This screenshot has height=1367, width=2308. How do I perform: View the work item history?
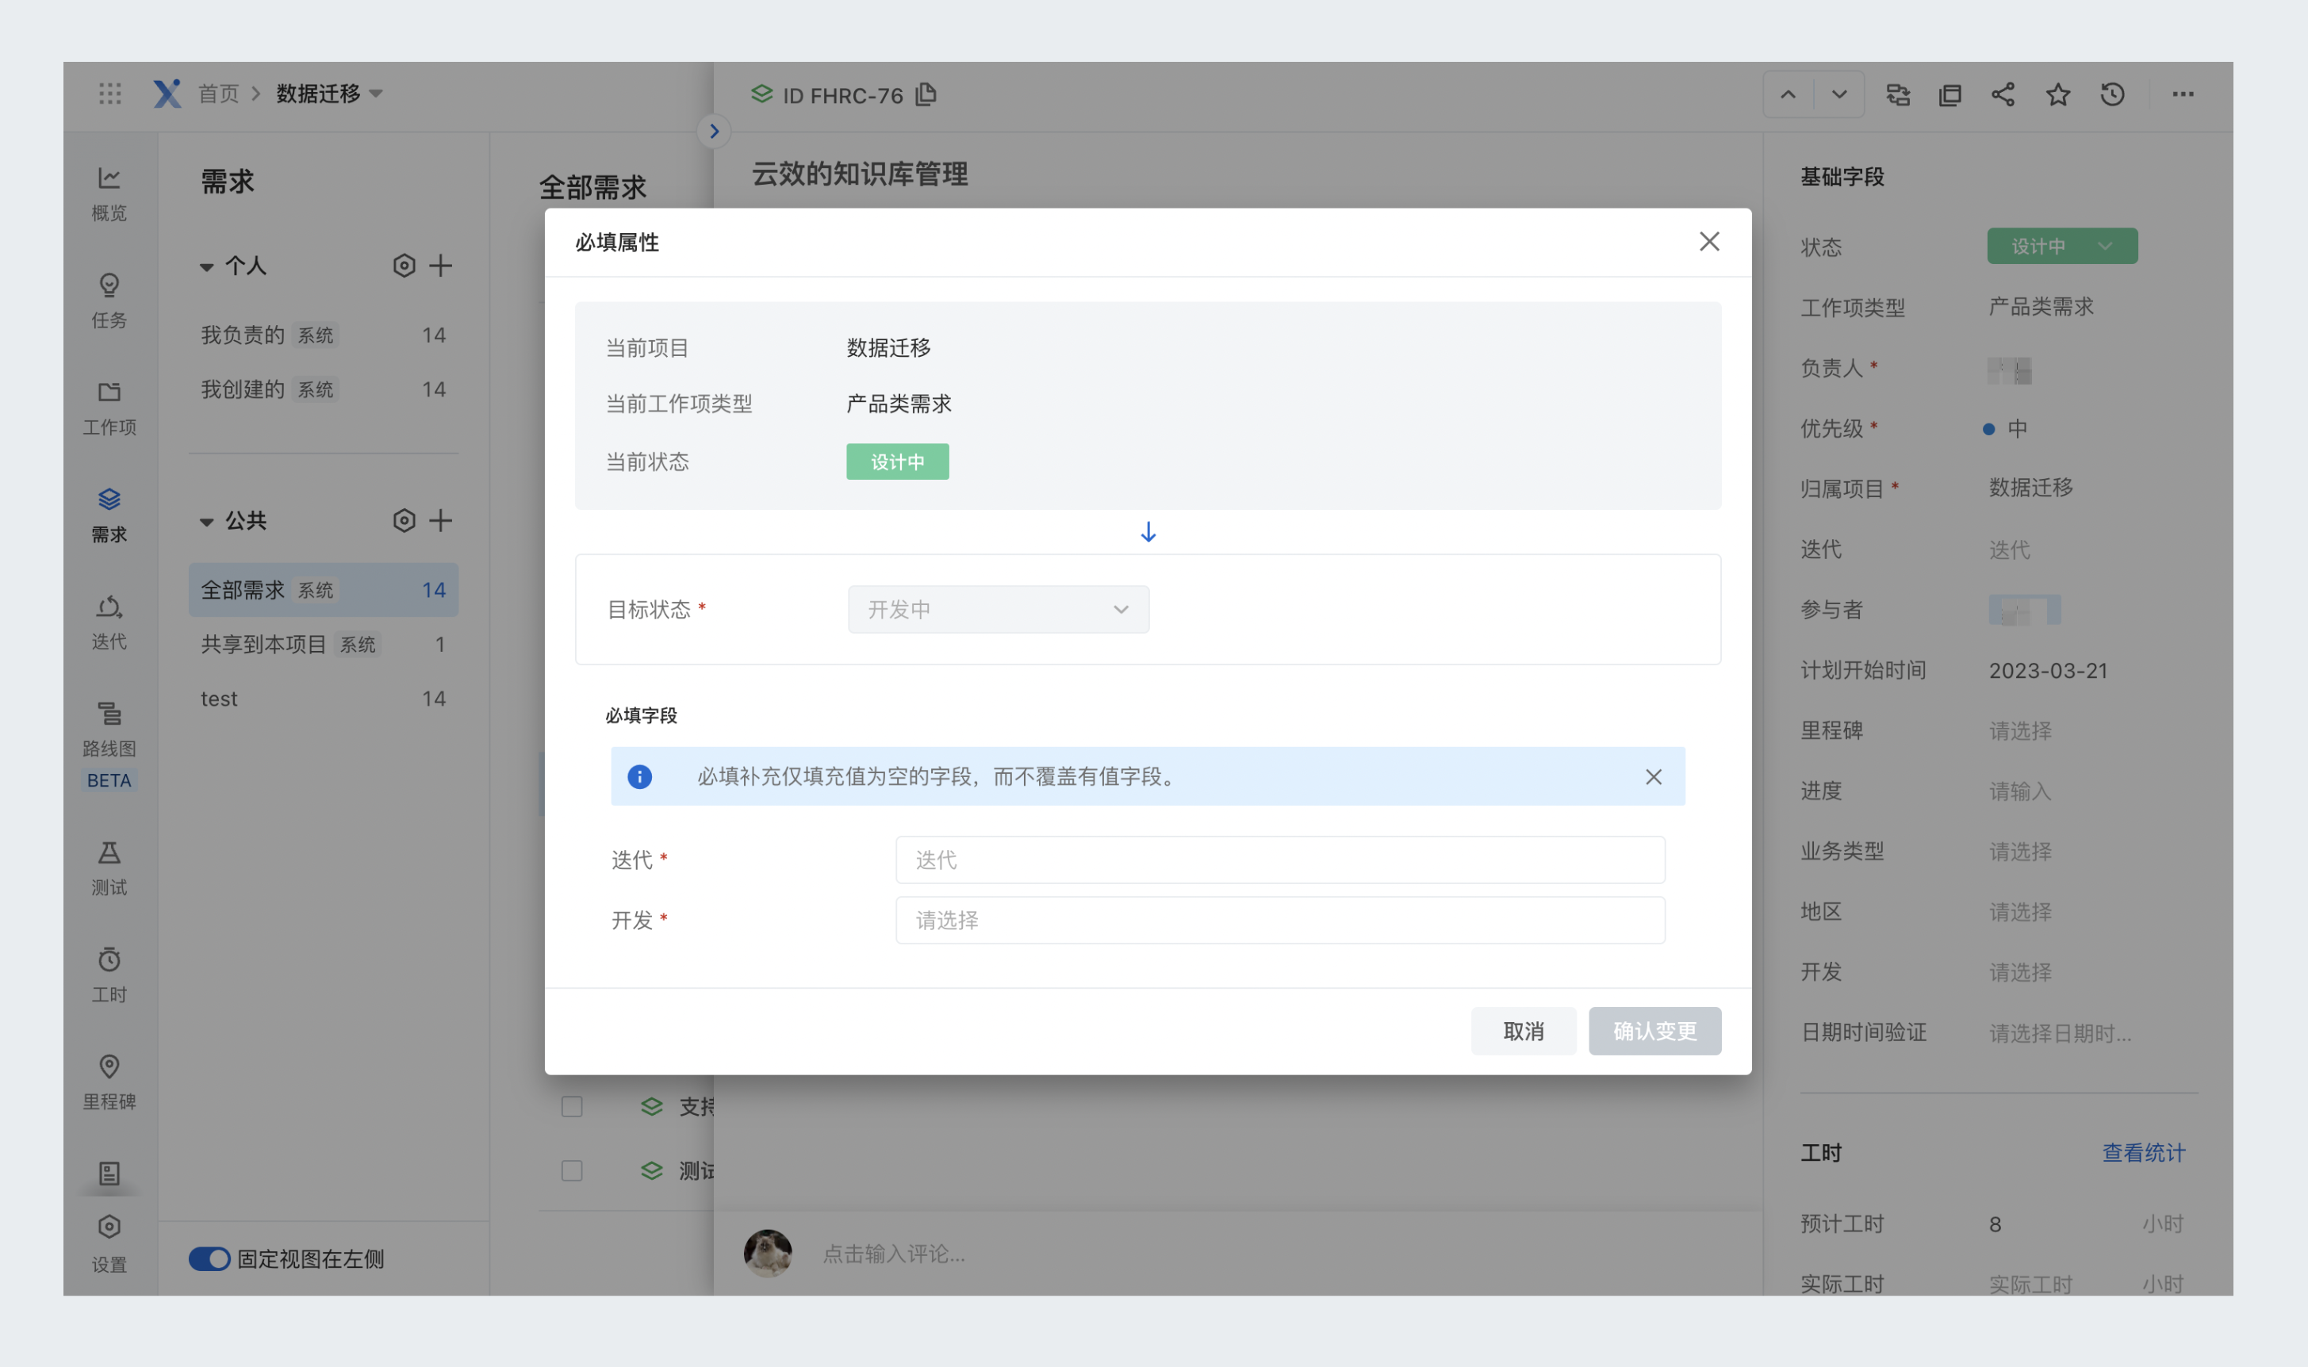point(2112,94)
